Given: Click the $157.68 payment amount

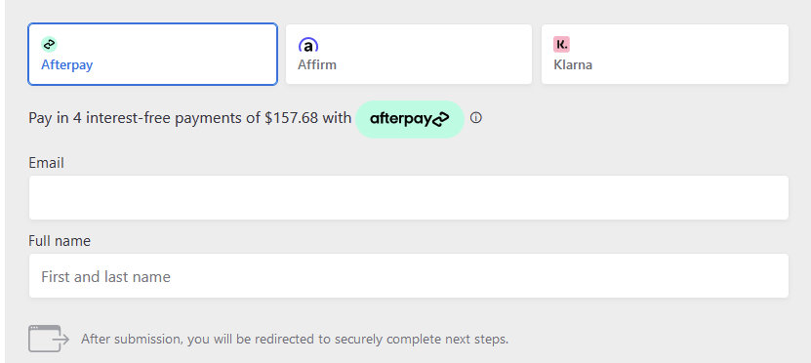Looking at the screenshot, I should pos(291,118).
